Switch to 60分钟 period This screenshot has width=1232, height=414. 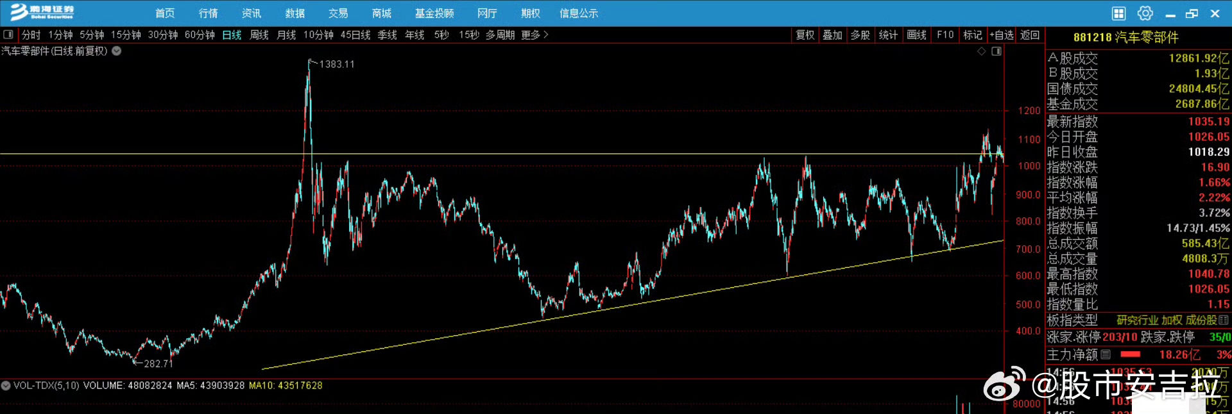[200, 35]
